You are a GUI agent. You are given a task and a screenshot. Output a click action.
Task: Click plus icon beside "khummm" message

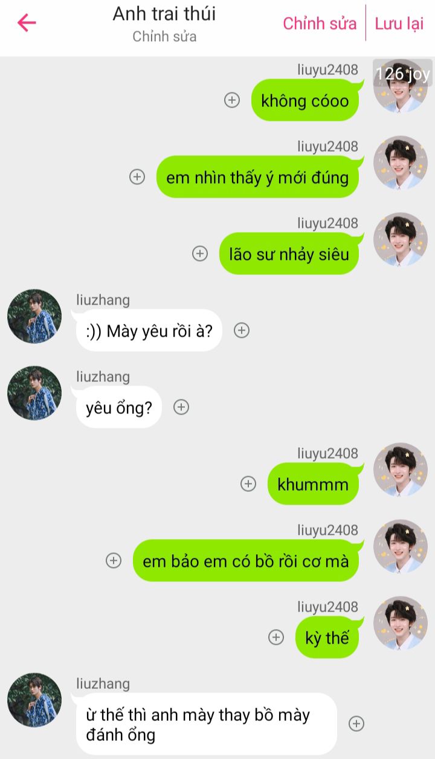tap(248, 484)
